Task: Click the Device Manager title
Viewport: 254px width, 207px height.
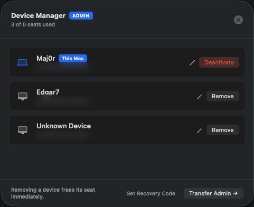Action: [39, 16]
